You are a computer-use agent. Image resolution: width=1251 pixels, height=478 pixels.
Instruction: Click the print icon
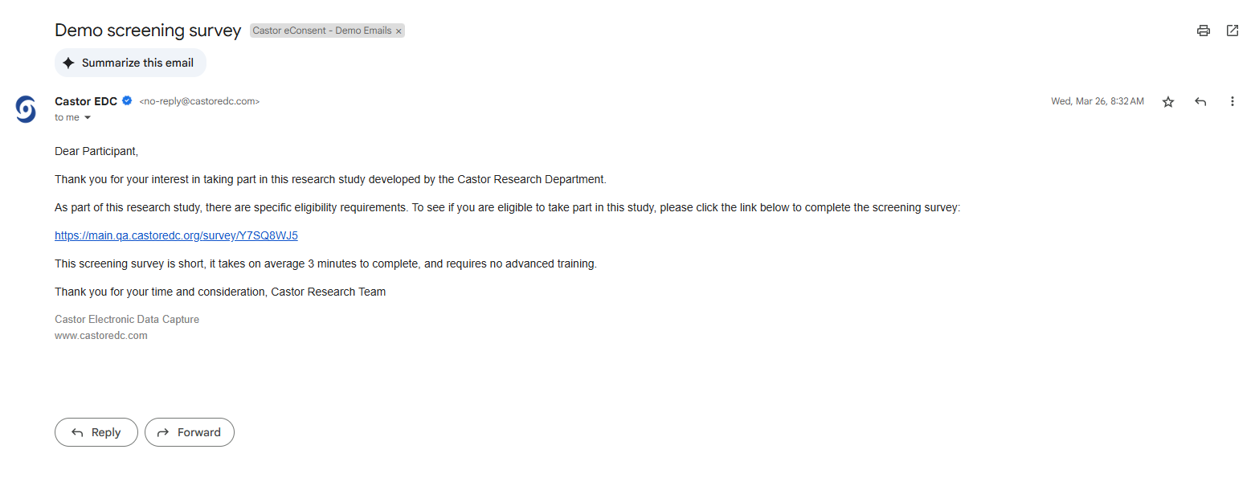click(x=1203, y=31)
